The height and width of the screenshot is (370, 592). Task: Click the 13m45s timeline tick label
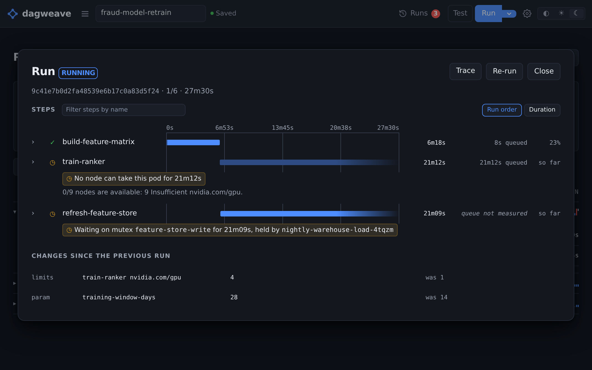[x=282, y=128]
